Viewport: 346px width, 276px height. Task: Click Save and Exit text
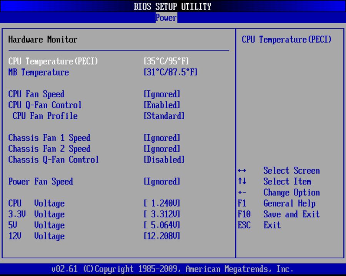[x=291, y=214]
